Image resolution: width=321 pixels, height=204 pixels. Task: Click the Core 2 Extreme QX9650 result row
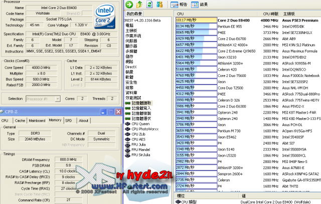[248, 51]
